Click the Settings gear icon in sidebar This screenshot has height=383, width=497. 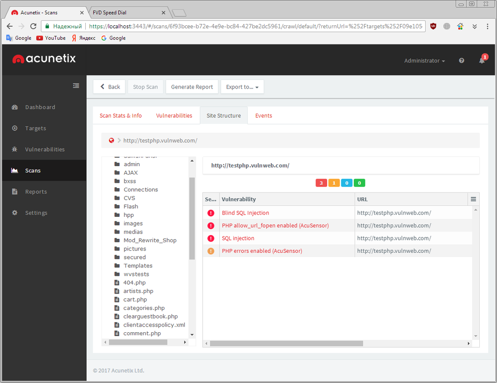coord(14,213)
